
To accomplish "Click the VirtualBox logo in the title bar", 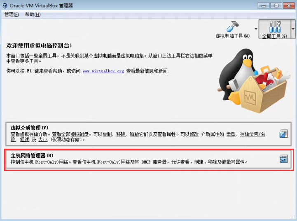I will pyautogui.click(x=5, y=5).
